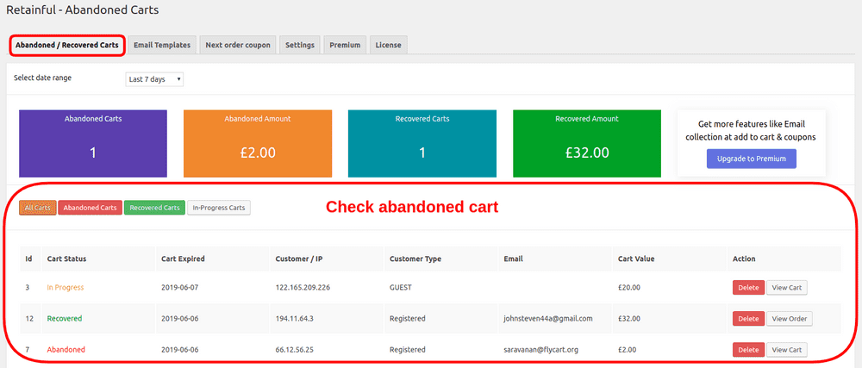Image resolution: width=862 pixels, height=368 pixels.
Task: Show In-Progress Carts filter
Action: [219, 208]
